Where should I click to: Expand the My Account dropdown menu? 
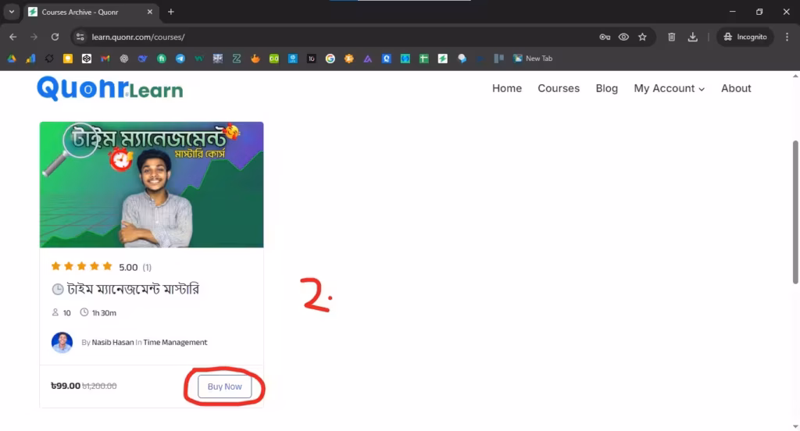(x=669, y=88)
